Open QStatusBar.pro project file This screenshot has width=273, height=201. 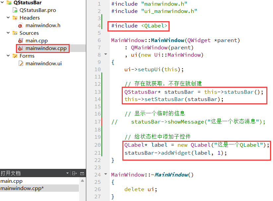pos(37,10)
